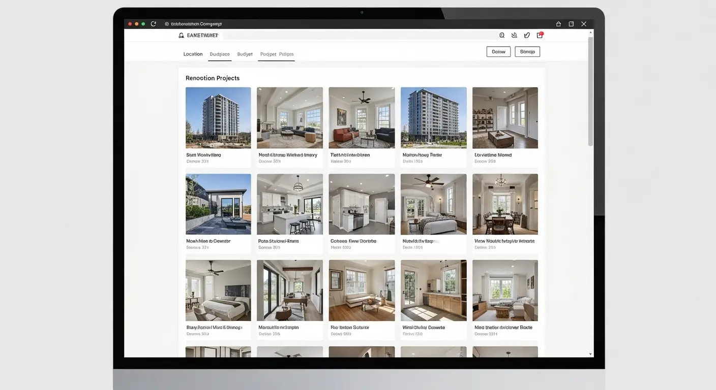Click the right outlined button in the header
Viewport: 716px width, 390px height.
point(527,52)
